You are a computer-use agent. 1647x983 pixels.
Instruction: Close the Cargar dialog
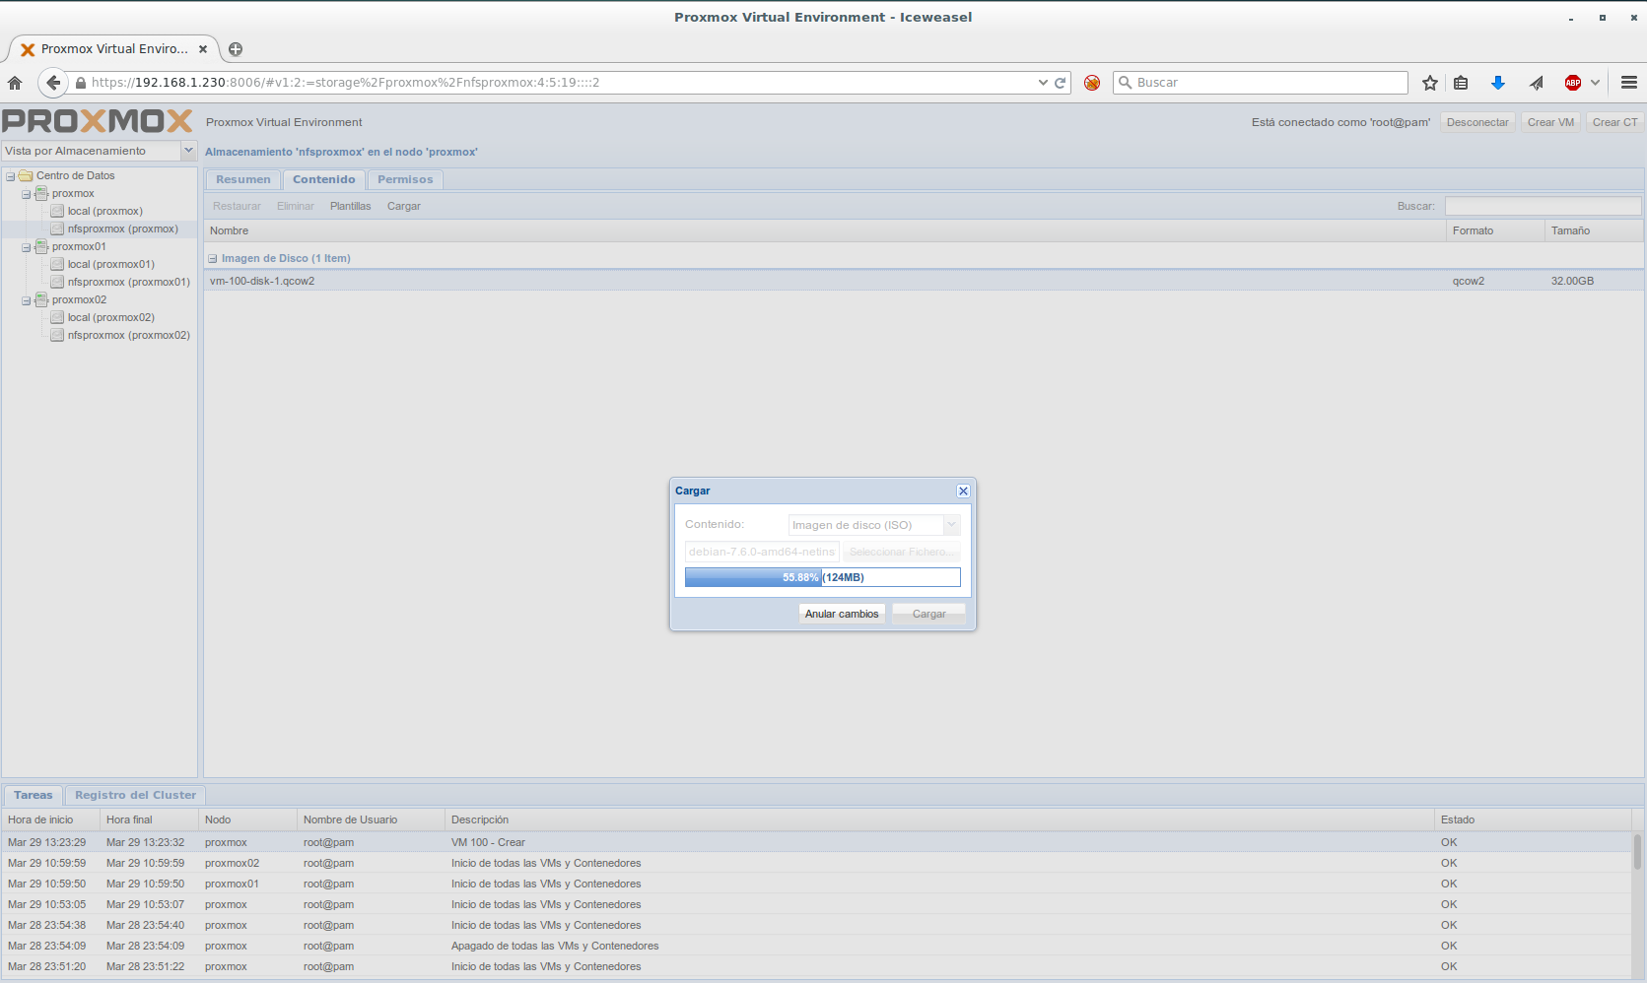[963, 491]
